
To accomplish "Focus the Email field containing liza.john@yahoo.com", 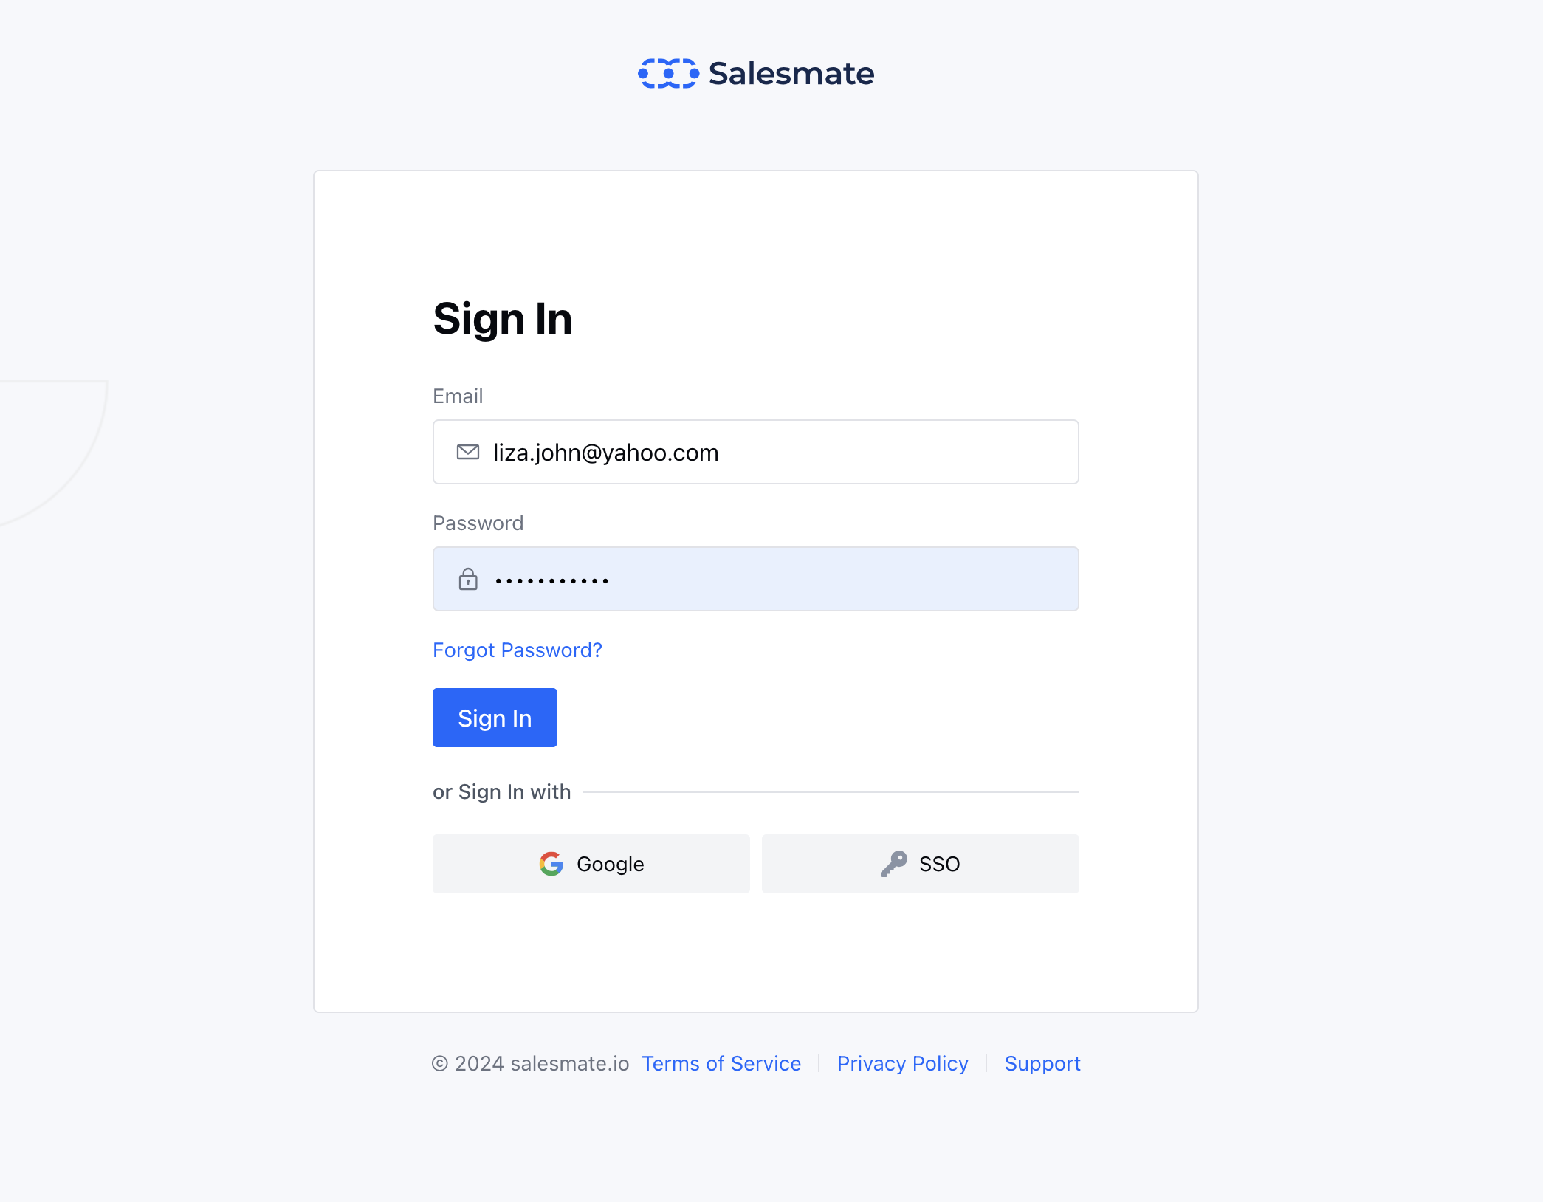I will (756, 452).
